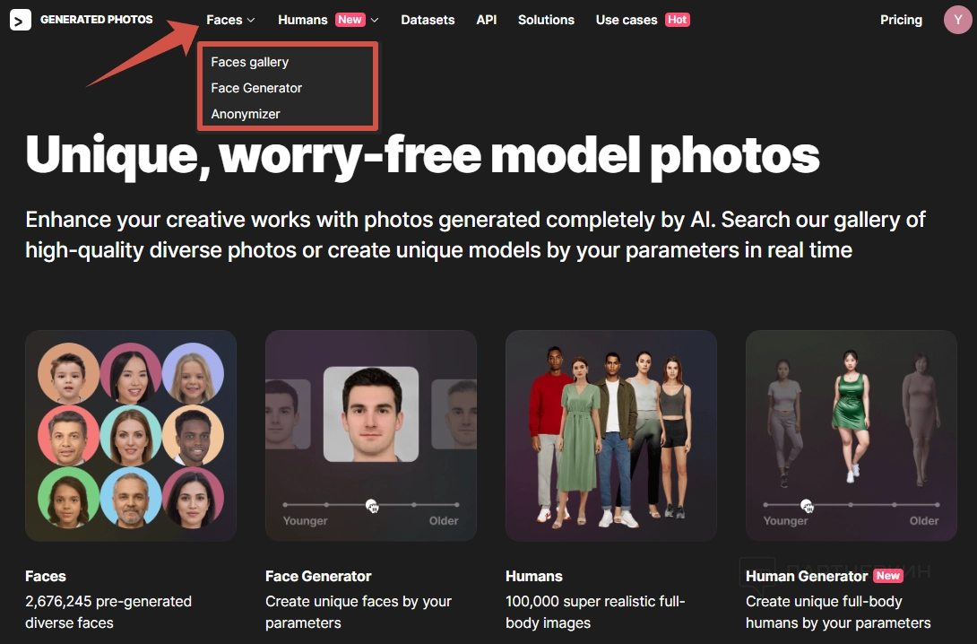977x644 pixels.
Task: Expand the Humans dropdown chevron
Action: (375, 20)
